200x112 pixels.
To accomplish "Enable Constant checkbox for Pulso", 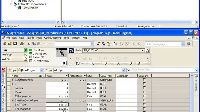I will (x=144, y=92).
